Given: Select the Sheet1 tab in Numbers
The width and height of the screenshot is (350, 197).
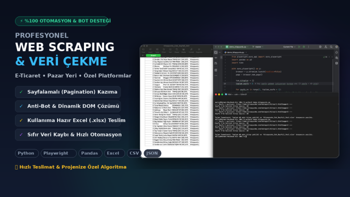Looking at the screenshot, I should tap(153, 55).
